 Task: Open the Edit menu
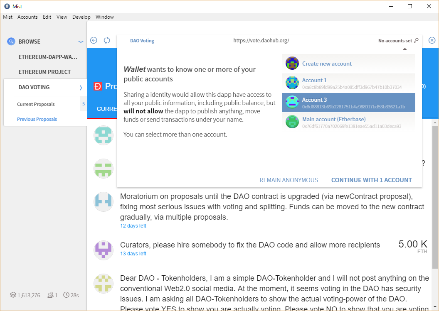pos(47,17)
